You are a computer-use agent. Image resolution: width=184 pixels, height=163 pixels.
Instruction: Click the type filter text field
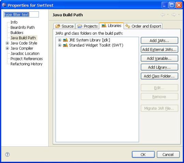21,15
